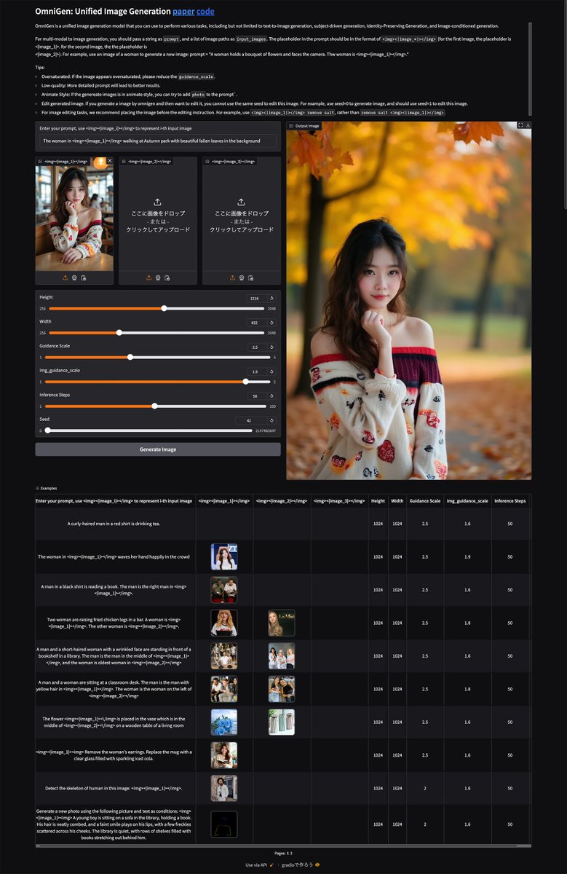
Task: Click the Width number field showing 832
Action: (257, 322)
